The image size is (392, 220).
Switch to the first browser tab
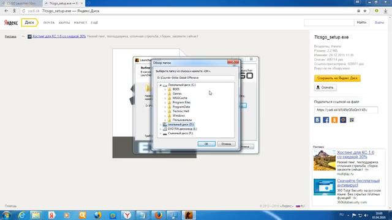pyautogui.click(x=21, y=3)
